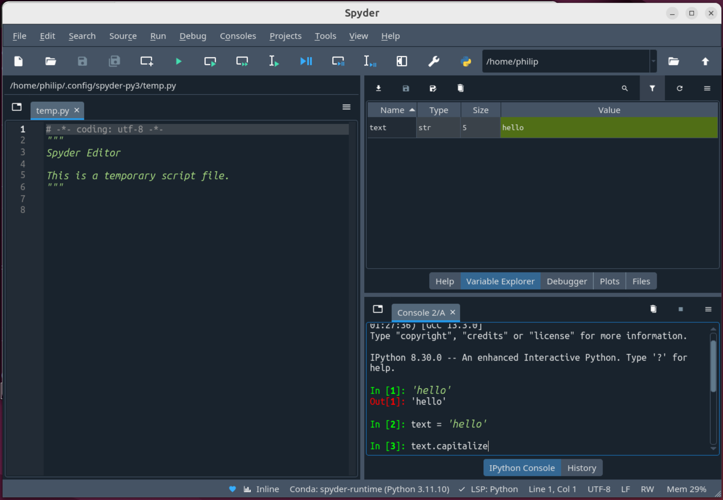The width and height of the screenshot is (723, 500).
Task: Switch to the Debugger tab
Action: (x=567, y=281)
